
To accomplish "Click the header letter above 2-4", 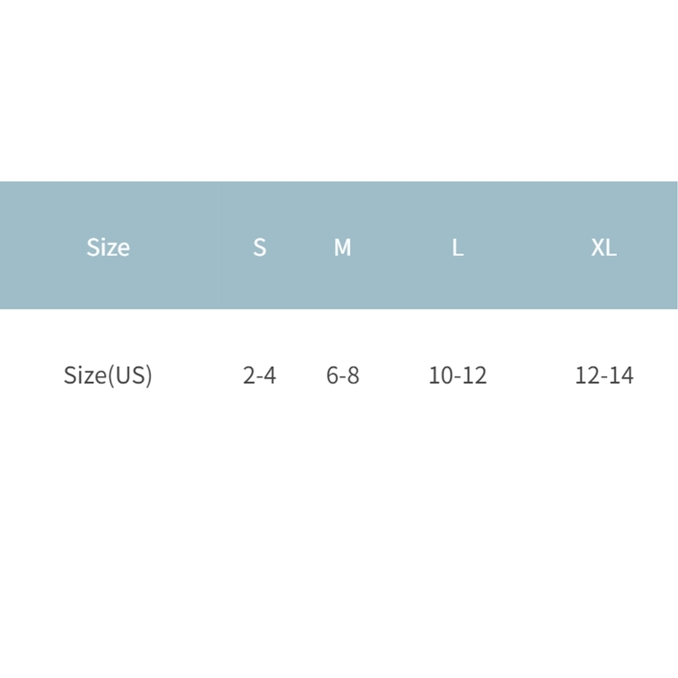I will 259,247.
